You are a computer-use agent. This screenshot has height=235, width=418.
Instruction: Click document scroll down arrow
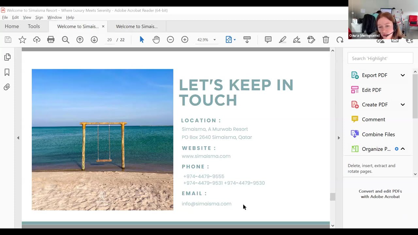(332, 226)
